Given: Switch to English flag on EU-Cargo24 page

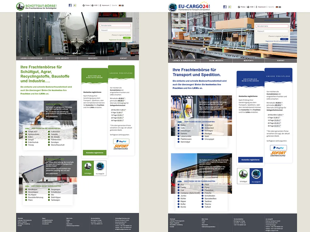Looking at the screenshot, I should (x=280, y=7).
